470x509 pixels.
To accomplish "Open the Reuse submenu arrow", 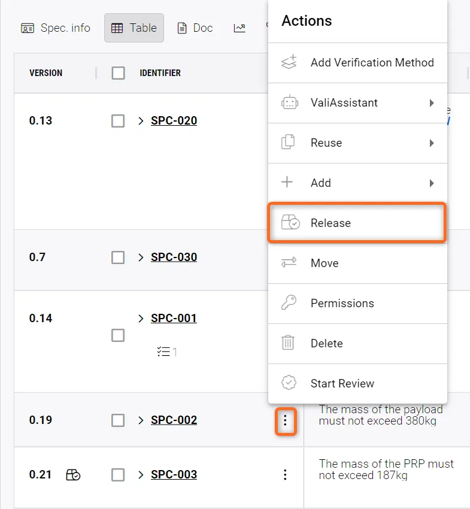I will tap(432, 143).
